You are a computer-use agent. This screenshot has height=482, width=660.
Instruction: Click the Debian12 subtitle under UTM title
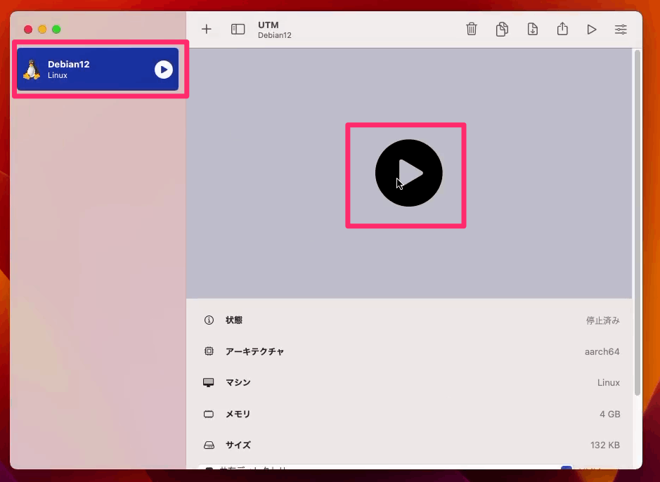point(274,35)
